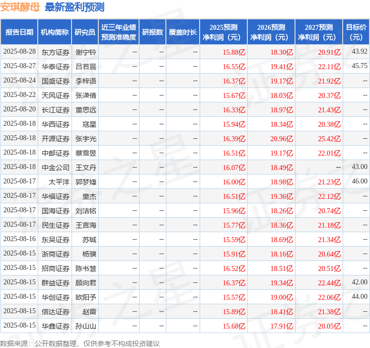370x348 pixels.
Task: Click the 2027预测净利润 header
Action: 319,32
